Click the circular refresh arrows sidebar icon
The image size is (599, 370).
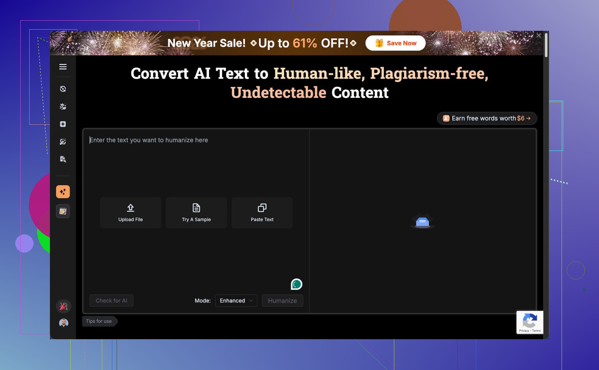pyautogui.click(x=63, y=89)
